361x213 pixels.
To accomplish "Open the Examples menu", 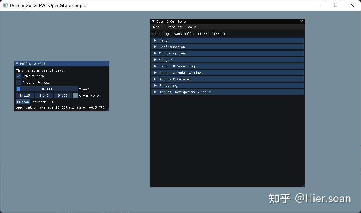I will [173, 27].
